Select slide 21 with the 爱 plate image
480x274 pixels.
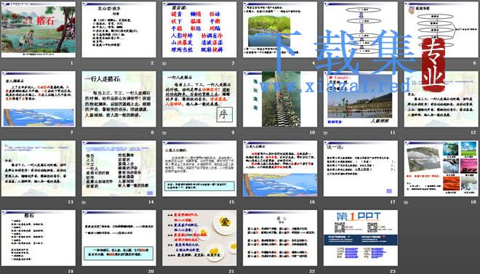pos(199,238)
